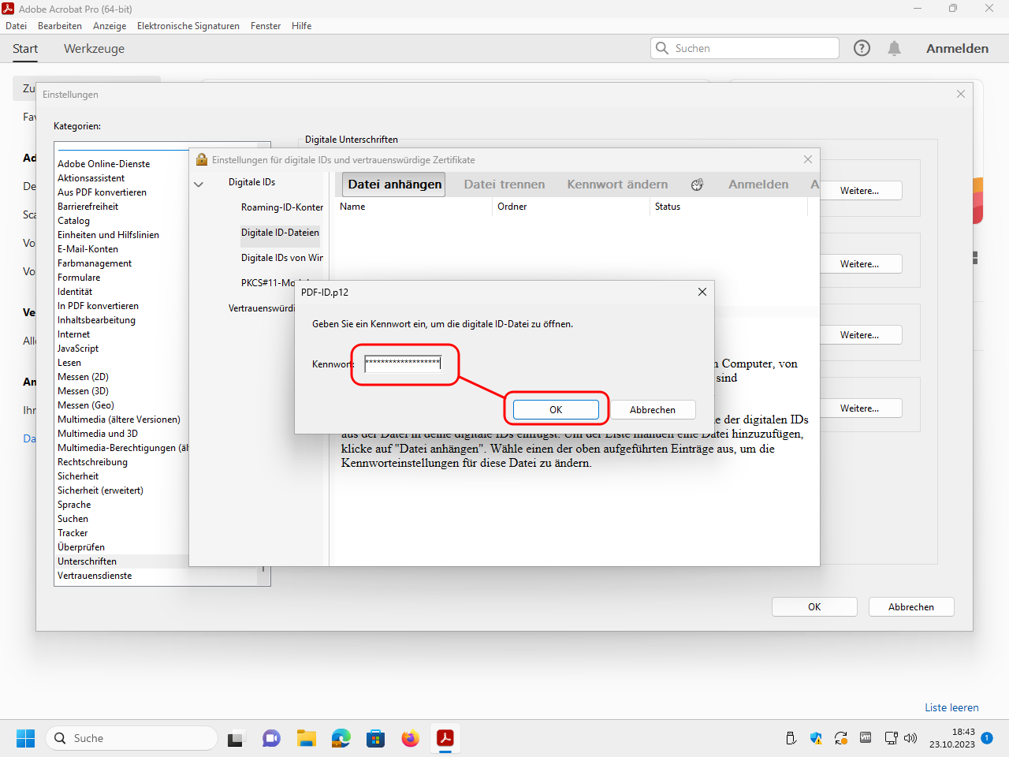The height and width of the screenshot is (757, 1009).
Task: Open File Explorer from the taskbar
Action: point(306,738)
